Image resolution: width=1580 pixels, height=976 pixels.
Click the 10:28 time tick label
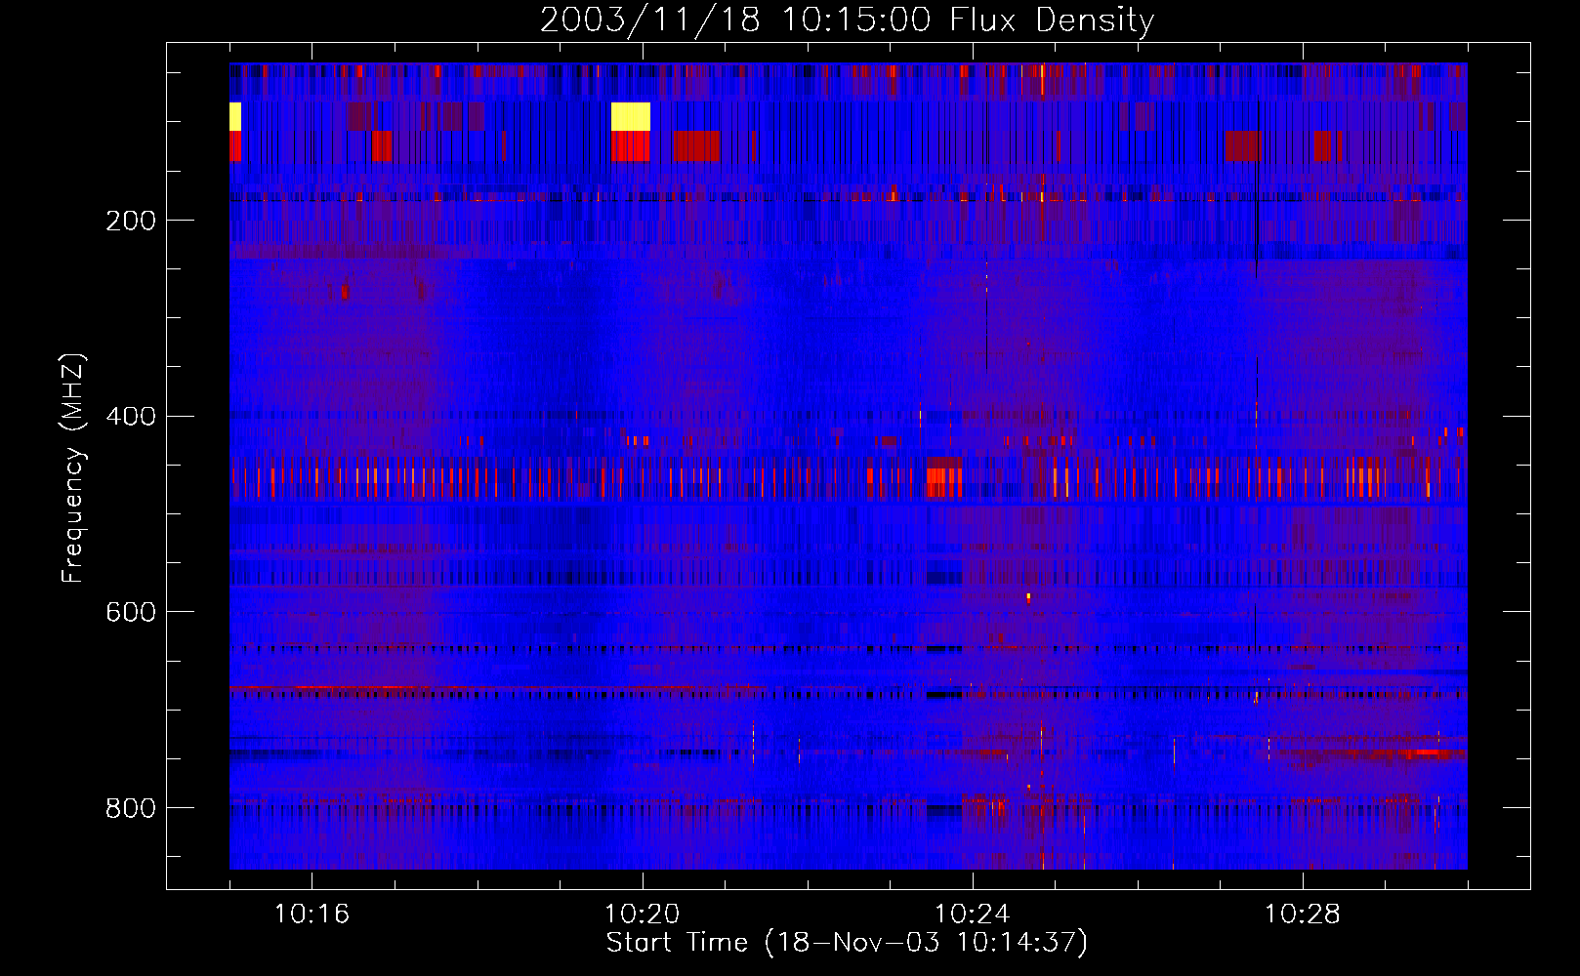click(x=1302, y=914)
